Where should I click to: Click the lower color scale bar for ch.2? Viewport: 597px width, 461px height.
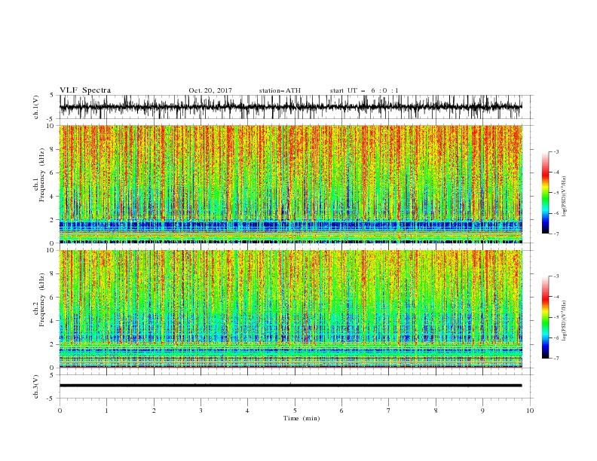click(x=545, y=317)
